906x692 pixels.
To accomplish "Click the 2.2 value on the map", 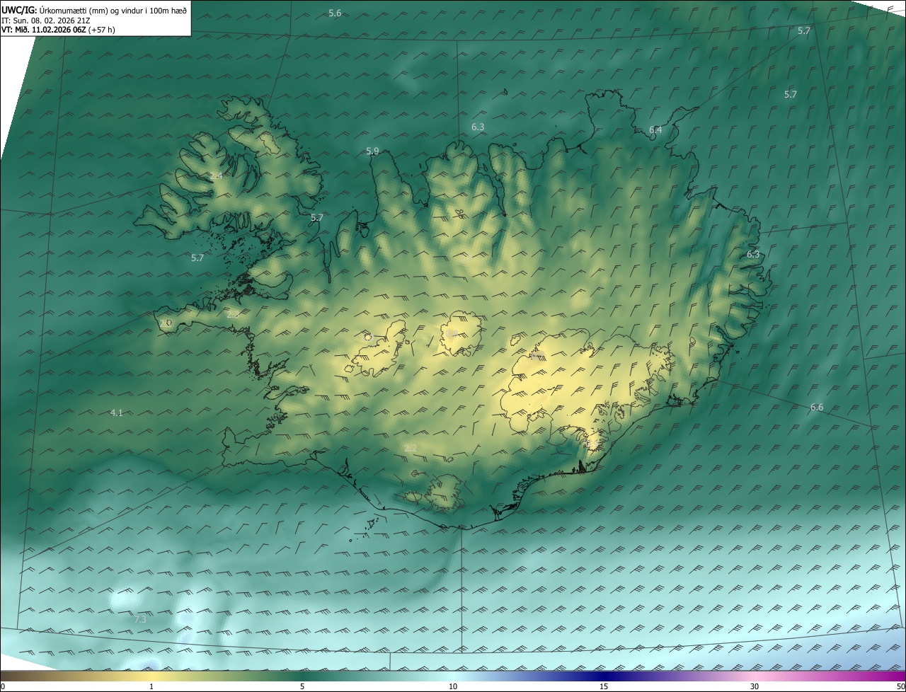I will click(411, 448).
